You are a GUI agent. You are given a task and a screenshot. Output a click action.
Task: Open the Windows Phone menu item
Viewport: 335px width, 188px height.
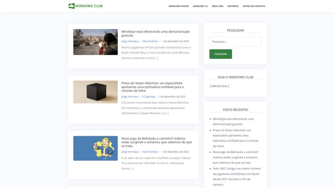tap(179, 6)
